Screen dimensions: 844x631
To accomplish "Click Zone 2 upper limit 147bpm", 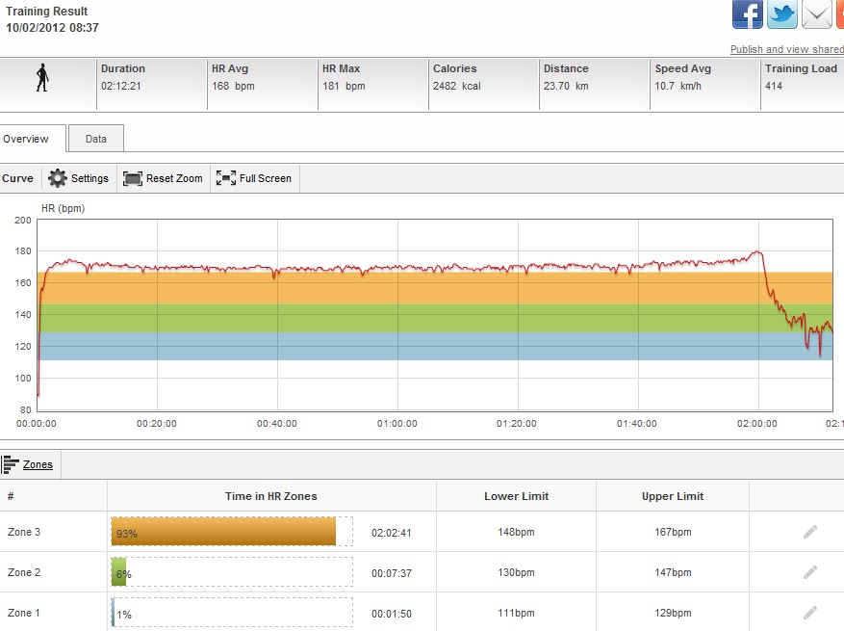I will pyautogui.click(x=673, y=572).
